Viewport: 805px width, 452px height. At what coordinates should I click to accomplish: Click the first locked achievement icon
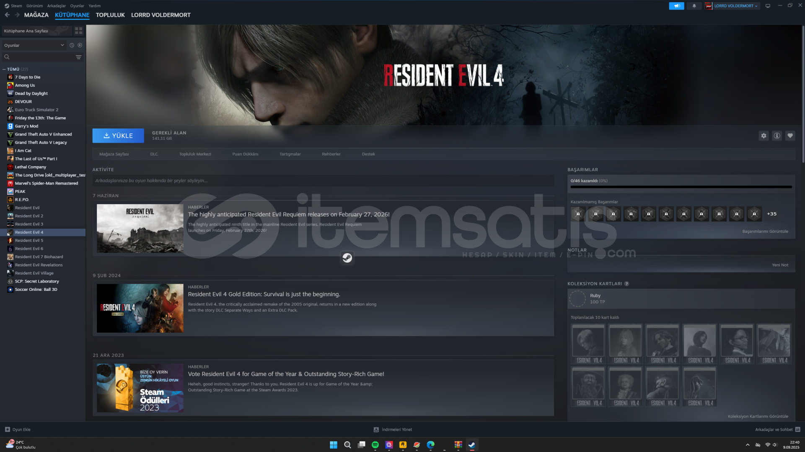coord(578,214)
